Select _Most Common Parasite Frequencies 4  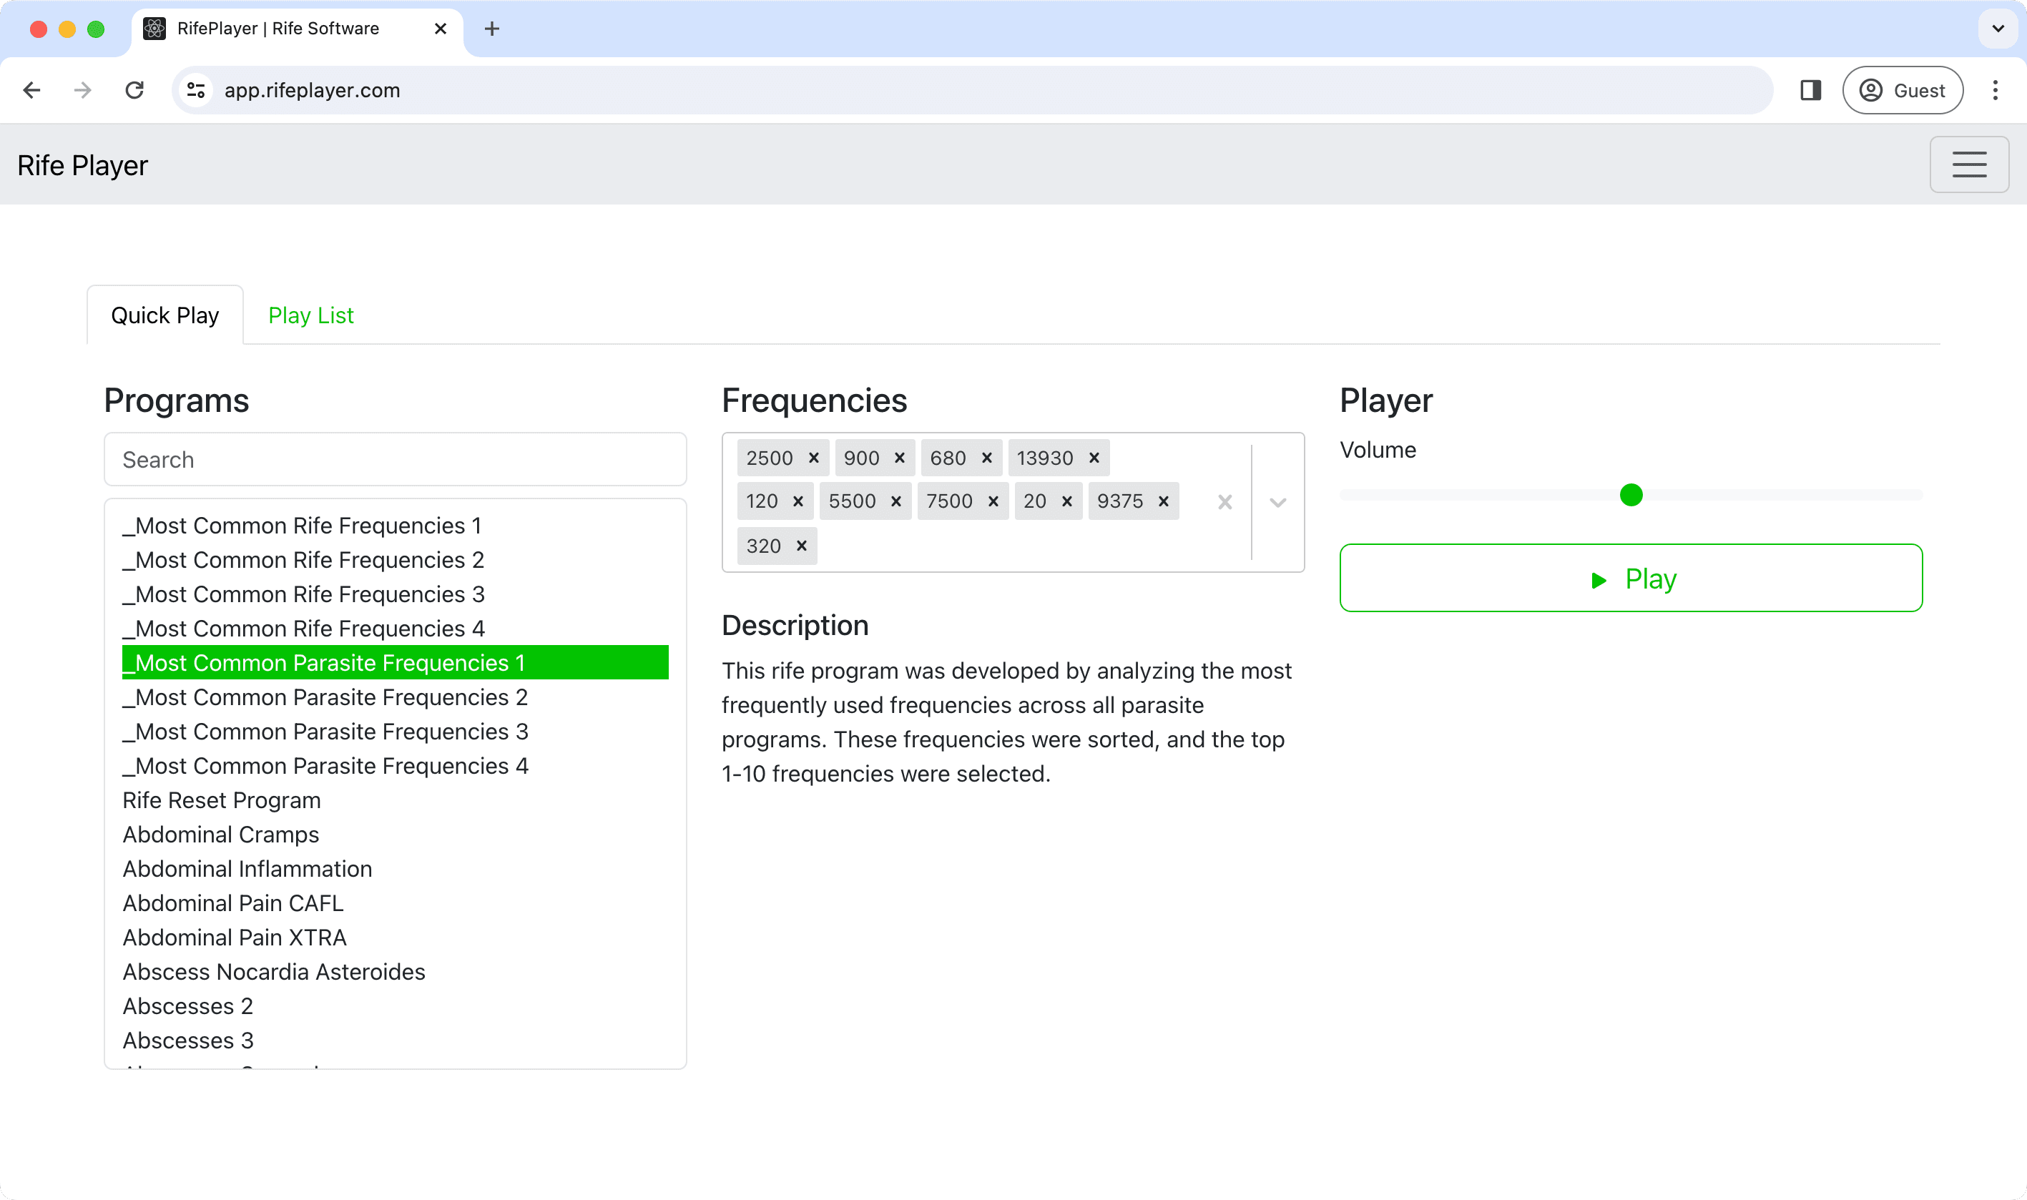(396, 766)
